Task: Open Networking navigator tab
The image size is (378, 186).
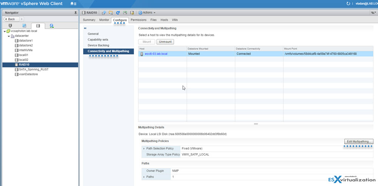Action: click(x=51, y=26)
